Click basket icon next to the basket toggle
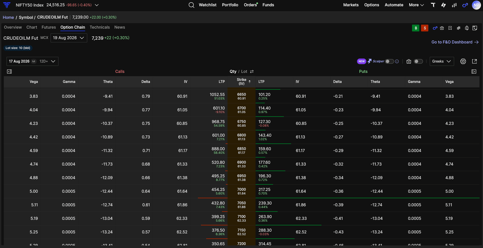 [x=409, y=61]
